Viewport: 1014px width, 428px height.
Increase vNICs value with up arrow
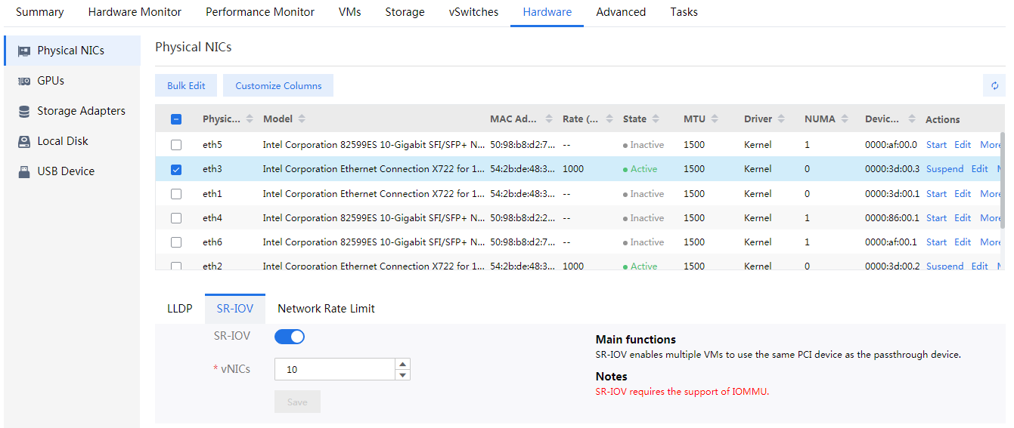pyautogui.click(x=403, y=364)
